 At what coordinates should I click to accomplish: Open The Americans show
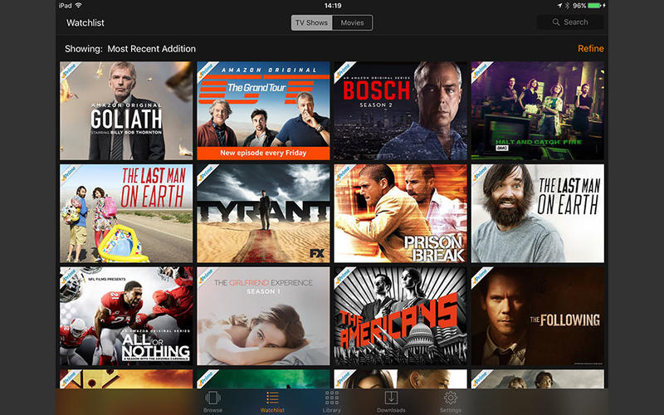401,316
